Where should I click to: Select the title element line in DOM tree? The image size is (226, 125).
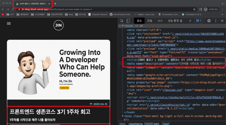point(169,60)
